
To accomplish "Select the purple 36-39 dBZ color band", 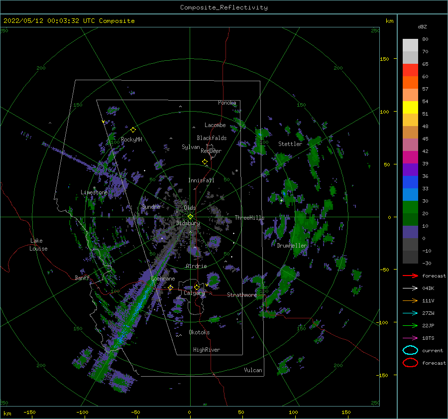I will [x=410, y=169].
